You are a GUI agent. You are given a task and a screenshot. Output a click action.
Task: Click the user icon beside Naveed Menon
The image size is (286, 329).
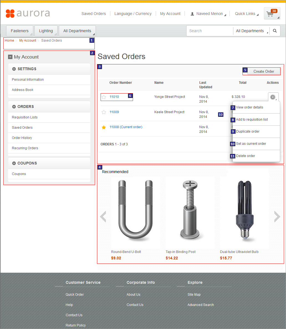[x=192, y=13]
